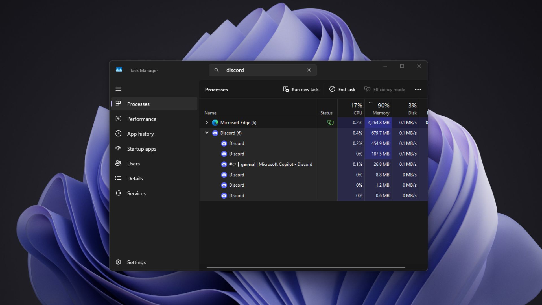The width and height of the screenshot is (542, 305).
Task: Click the Edge efficiency mode leaf icon
Action: [330, 123]
